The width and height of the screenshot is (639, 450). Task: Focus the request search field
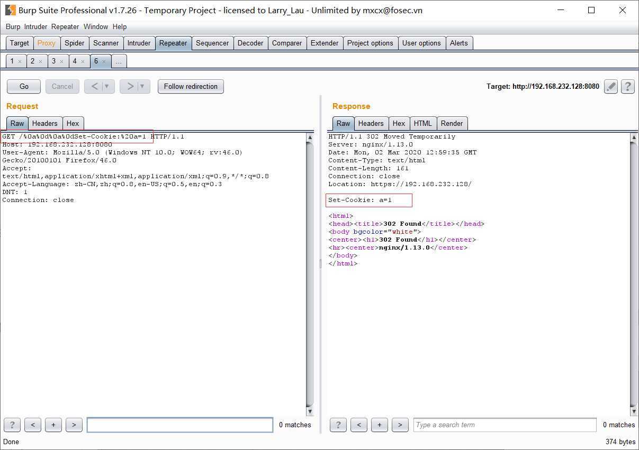tap(180, 425)
